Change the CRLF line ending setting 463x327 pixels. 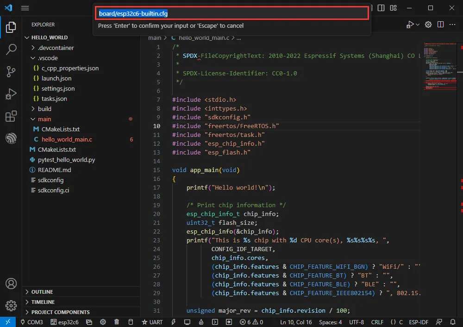click(377, 322)
